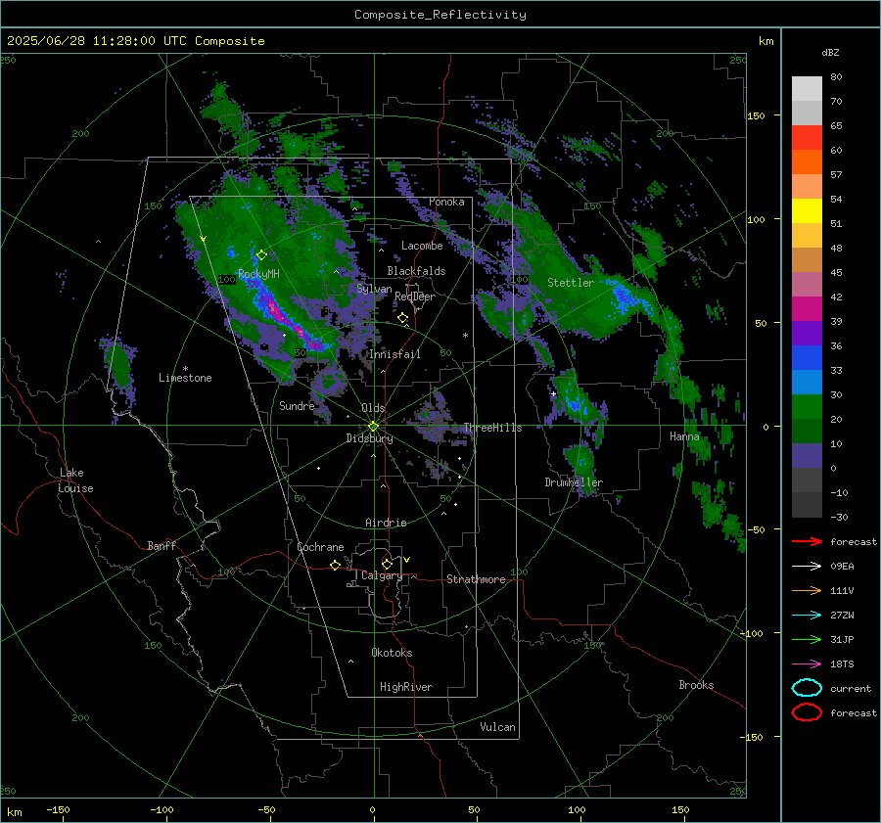Image resolution: width=881 pixels, height=823 pixels.
Task: Click the Blackfalds city label
Action: pyautogui.click(x=416, y=271)
